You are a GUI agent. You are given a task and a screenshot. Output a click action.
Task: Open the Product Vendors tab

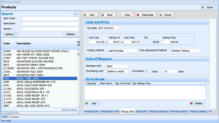pos(159,111)
